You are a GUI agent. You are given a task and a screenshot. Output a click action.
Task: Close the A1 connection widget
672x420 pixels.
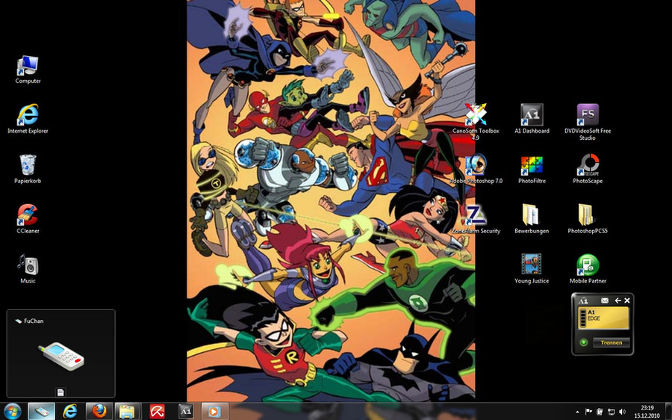click(627, 300)
